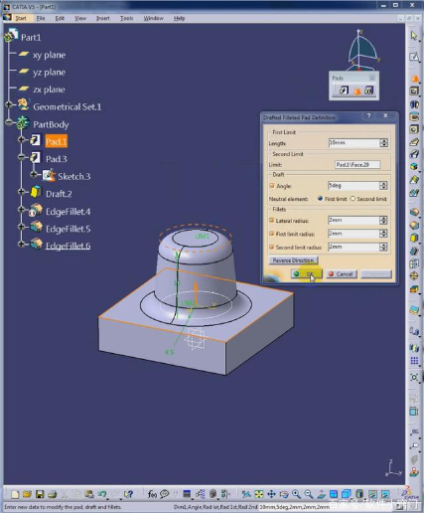Open the Edit menu
Screen dimensions: 425x513
(60, 18)
